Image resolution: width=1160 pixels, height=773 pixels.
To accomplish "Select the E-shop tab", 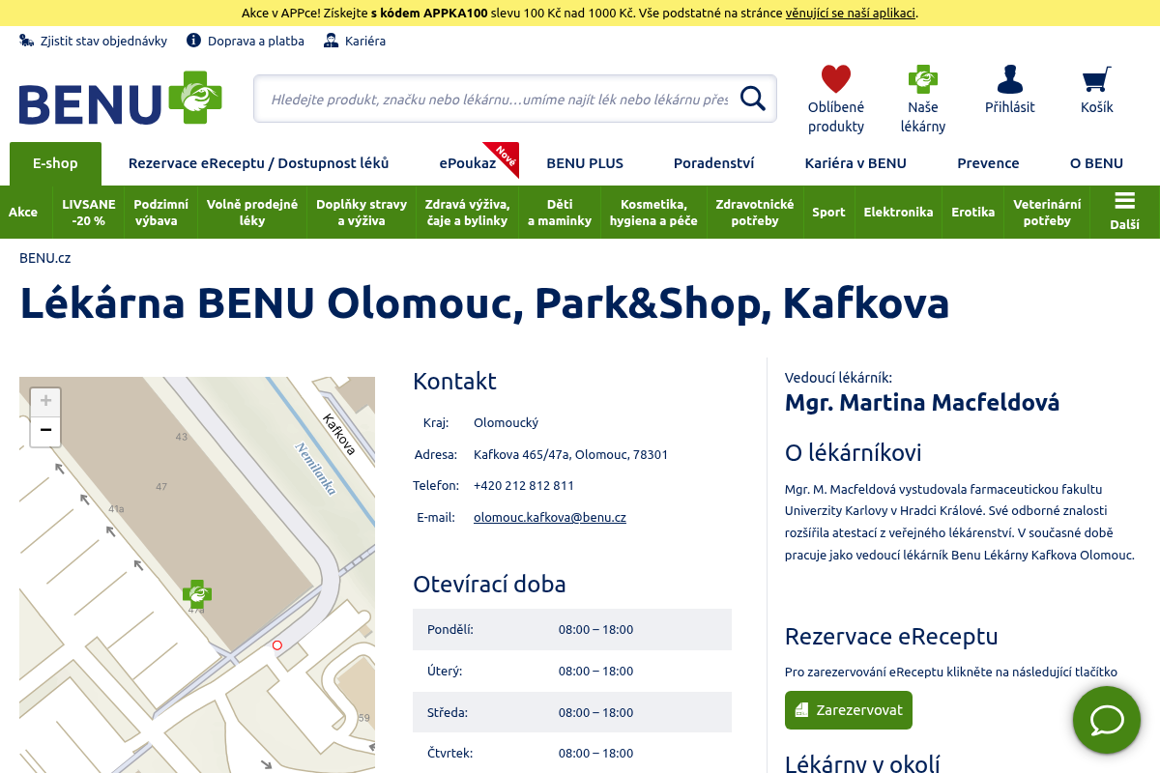I will click(55, 163).
